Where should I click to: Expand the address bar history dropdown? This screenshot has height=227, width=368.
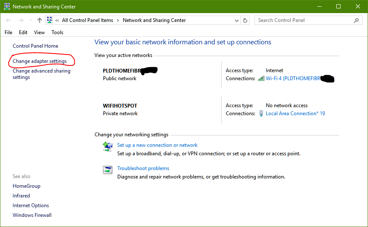click(237, 20)
